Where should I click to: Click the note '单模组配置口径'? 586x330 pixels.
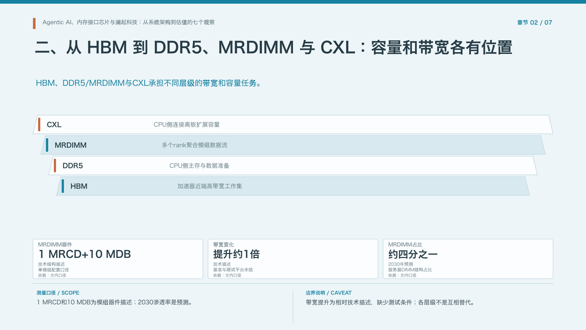tap(53, 270)
